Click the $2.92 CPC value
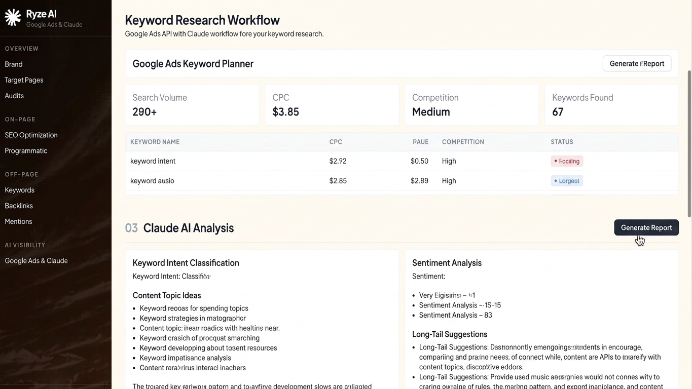The image size is (692, 389). click(x=338, y=161)
